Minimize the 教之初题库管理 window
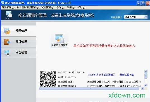This screenshot has width=150, height=102. coord(139,3)
